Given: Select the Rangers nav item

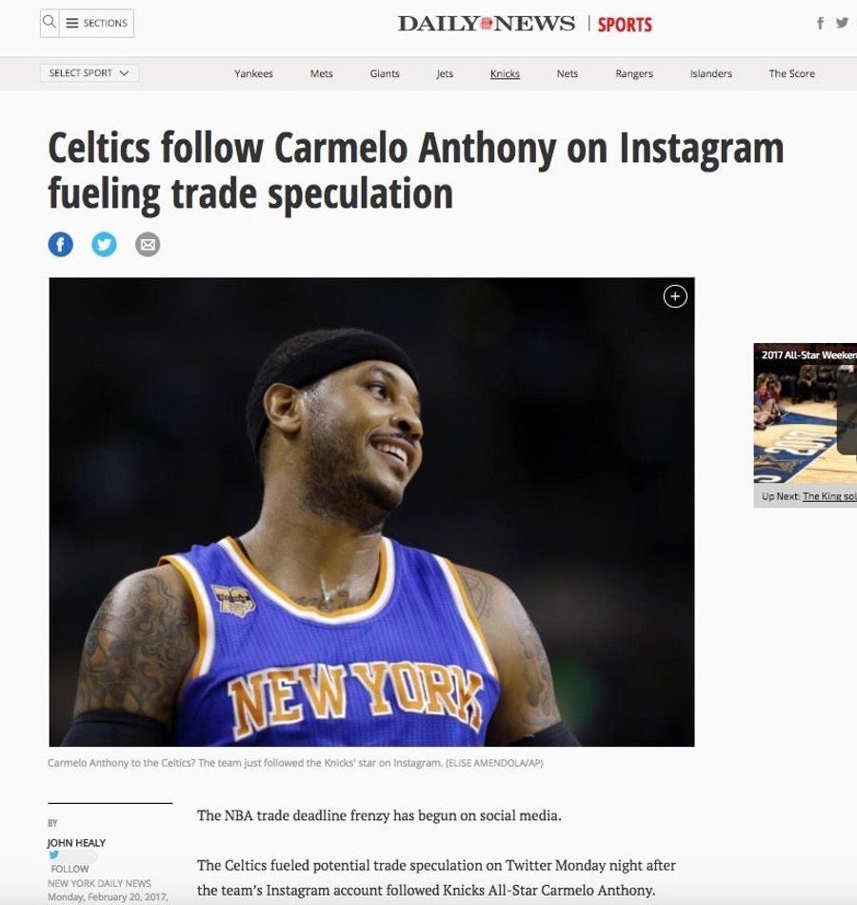Looking at the screenshot, I should 634,73.
